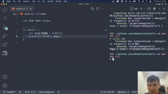Click 'cargo run' command in terminal
168x94 pixels.
(x=119, y=39)
